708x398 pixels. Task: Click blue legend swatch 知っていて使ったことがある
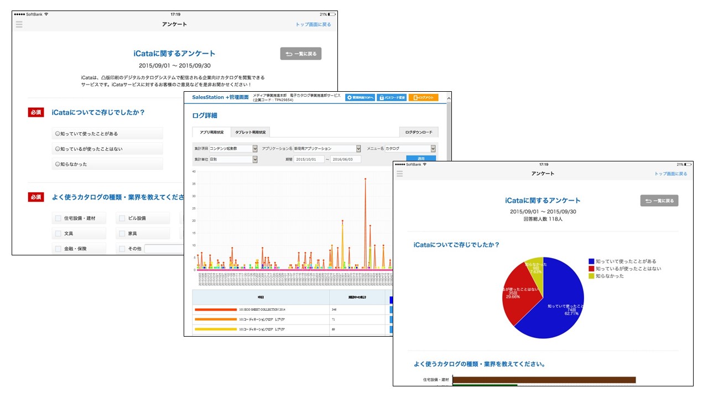[592, 261]
